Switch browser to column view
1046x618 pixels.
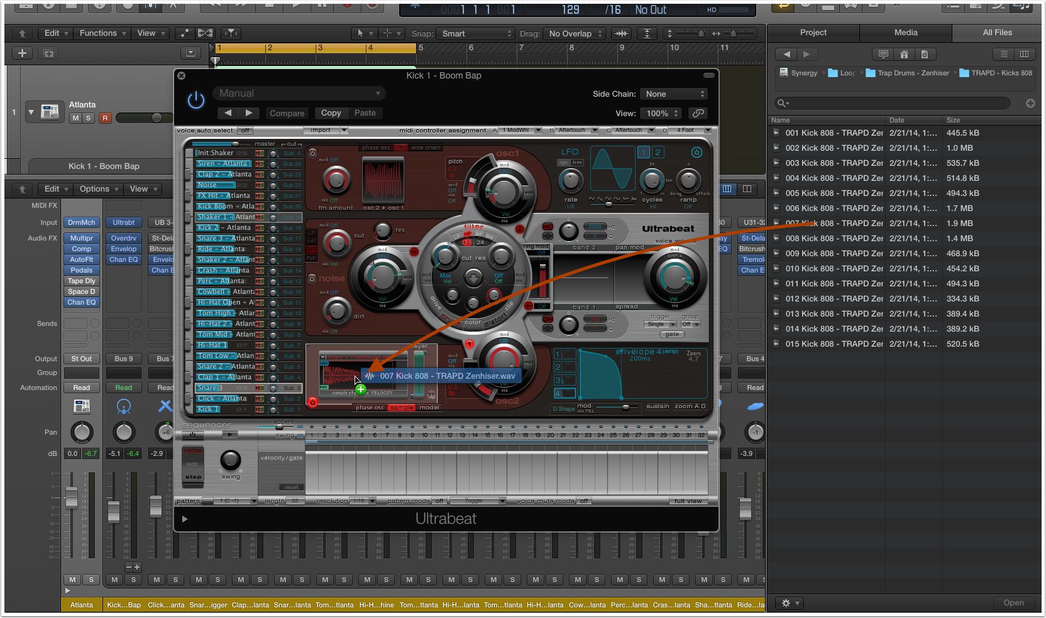1024,55
